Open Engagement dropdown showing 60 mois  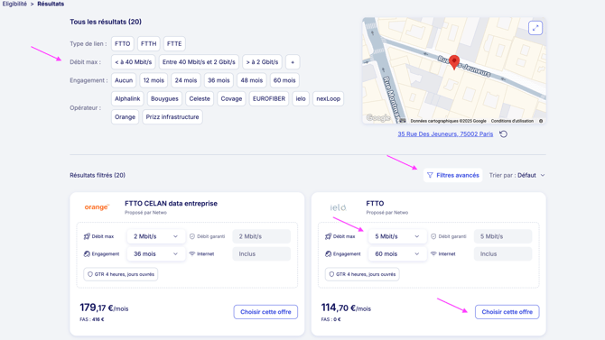click(x=397, y=254)
